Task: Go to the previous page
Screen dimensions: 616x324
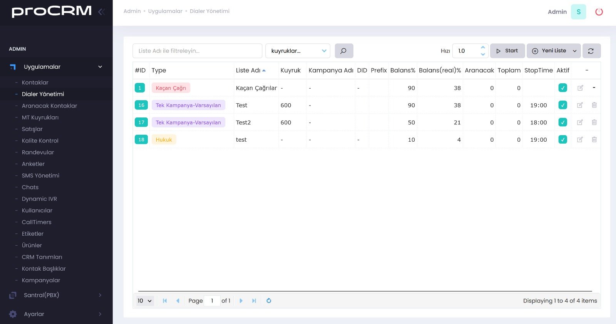Action: (x=177, y=301)
